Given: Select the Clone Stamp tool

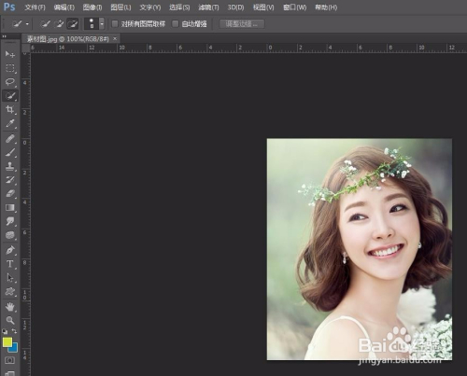Looking at the screenshot, I should (x=10, y=166).
